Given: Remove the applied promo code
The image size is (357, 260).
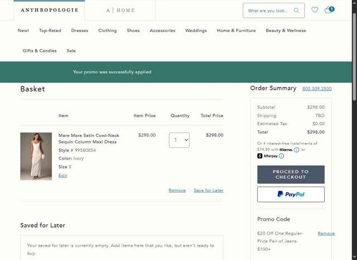Looking at the screenshot, I should [326, 233].
